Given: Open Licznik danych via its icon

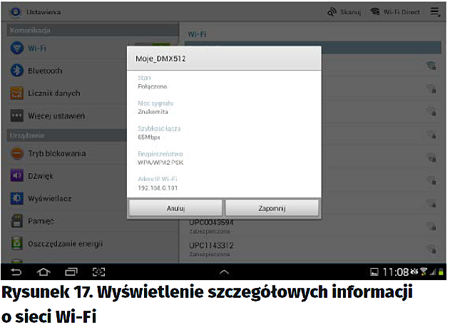Looking at the screenshot, I should point(16,93).
